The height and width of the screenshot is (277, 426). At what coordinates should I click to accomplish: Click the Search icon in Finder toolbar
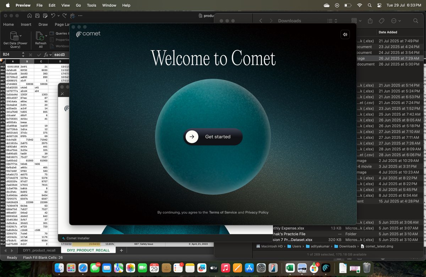[x=415, y=21]
